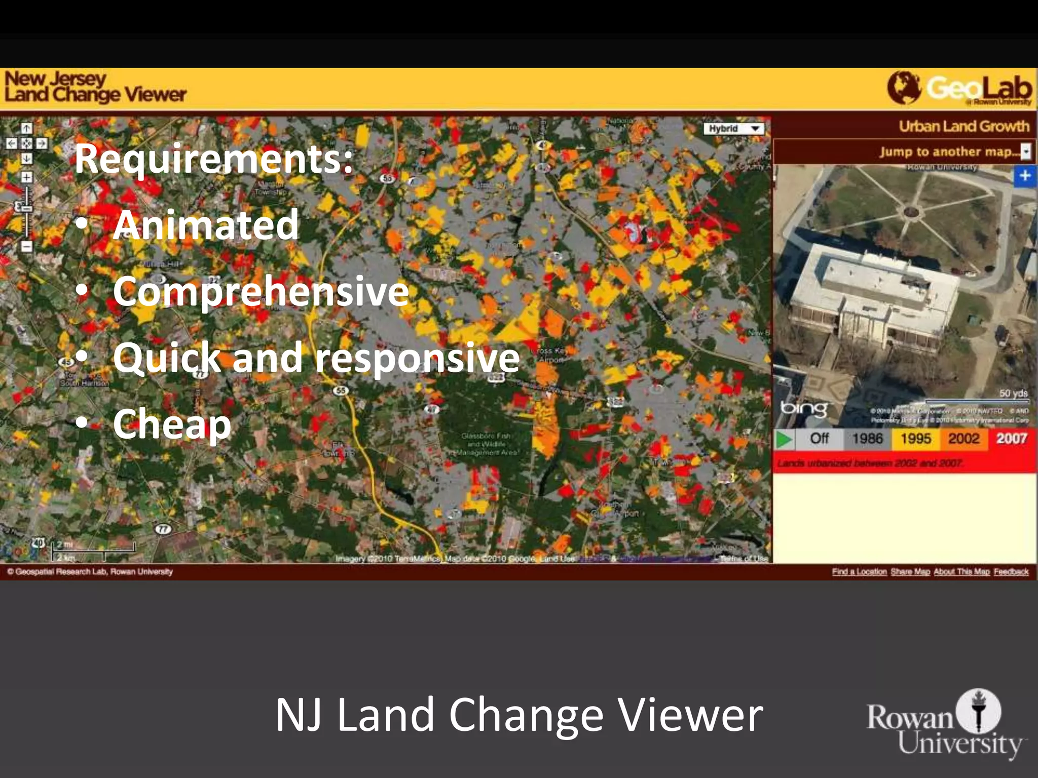Click the map zoom slider handle
The height and width of the screenshot is (778, 1038).
coord(25,208)
